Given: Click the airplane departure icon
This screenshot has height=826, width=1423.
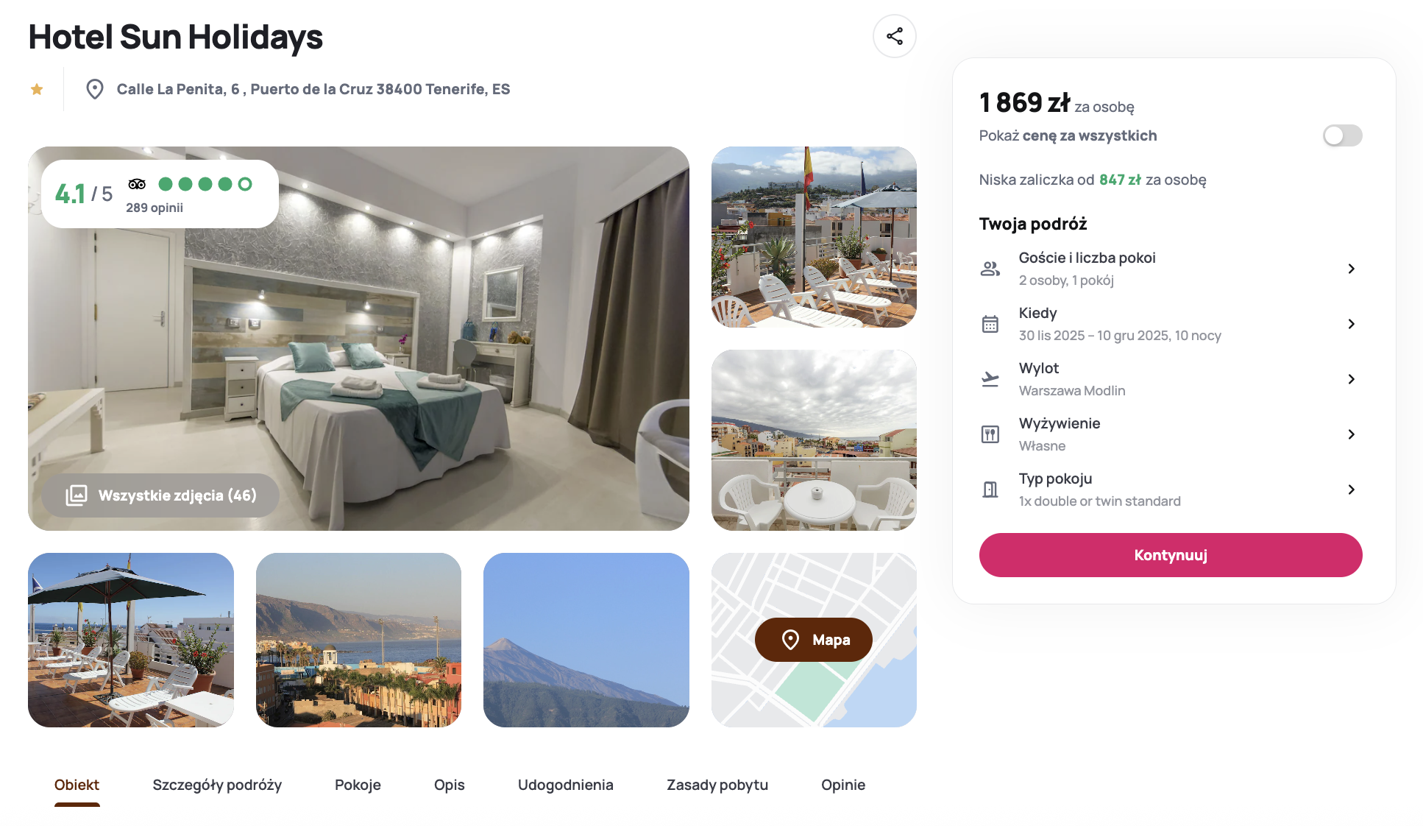Looking at the screenshot, I should [990, 379].
